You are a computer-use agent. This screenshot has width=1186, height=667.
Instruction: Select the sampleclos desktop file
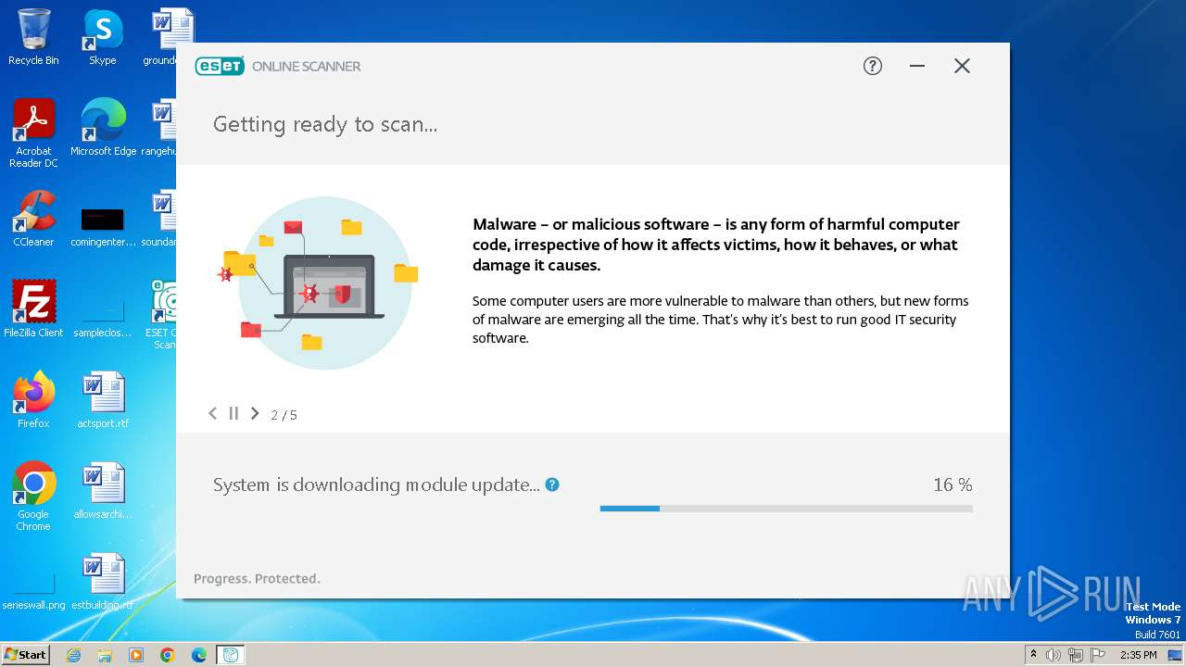(x=103, y=317)
